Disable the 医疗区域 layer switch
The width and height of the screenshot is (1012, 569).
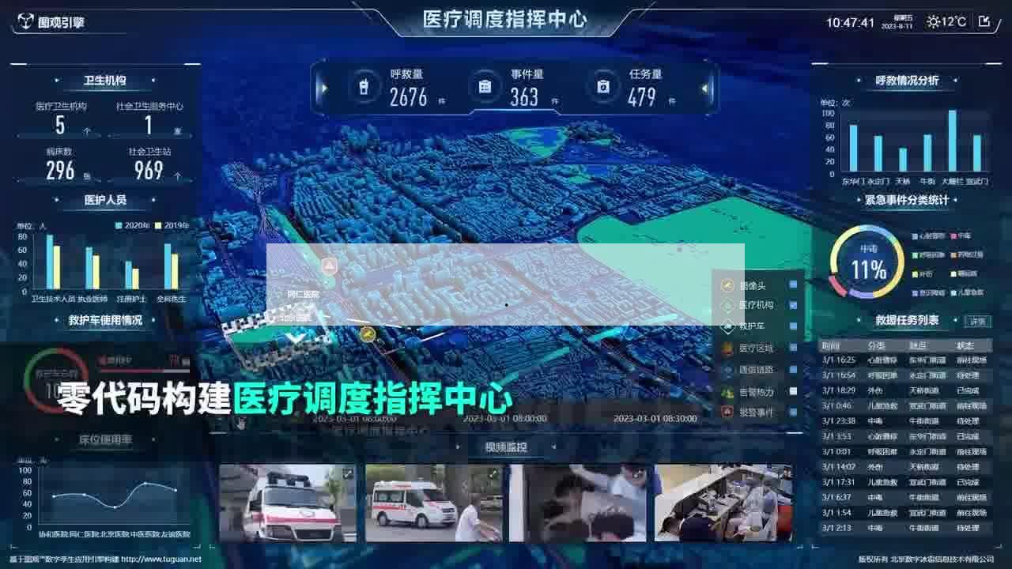tap(793, 348)
